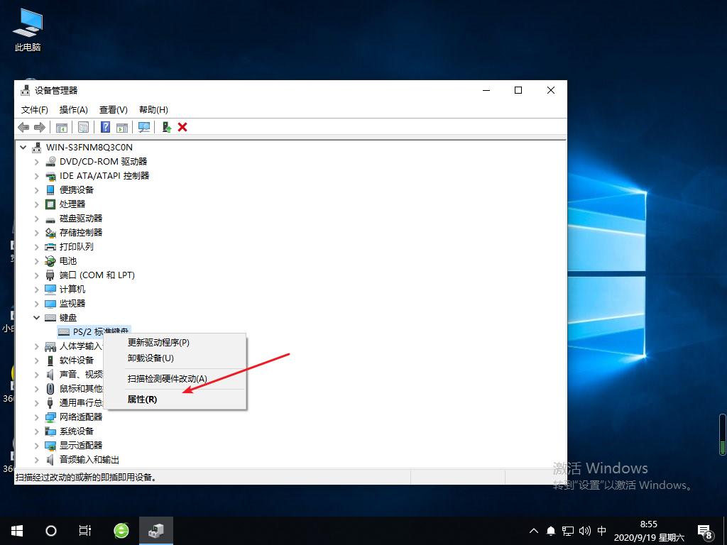Click the Properties toolbar icon
This screenshot has height=545, width=727.
pyautogui.click(x=83, y=127)
